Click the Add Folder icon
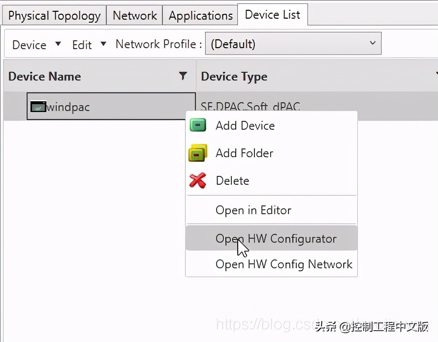Image resolution: width=438 pixels, height=342 pixels. [x=198, y=153]
